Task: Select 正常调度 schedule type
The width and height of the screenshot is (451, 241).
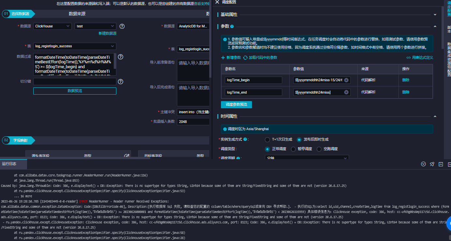Action: click(268, 149)
